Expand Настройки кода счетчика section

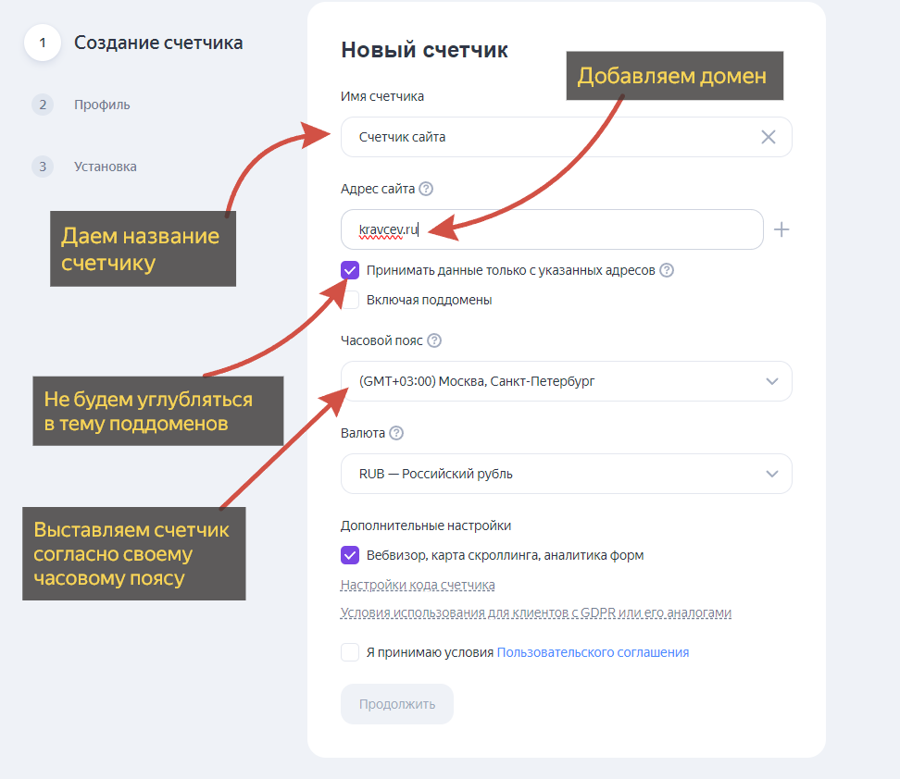point(418,585)
